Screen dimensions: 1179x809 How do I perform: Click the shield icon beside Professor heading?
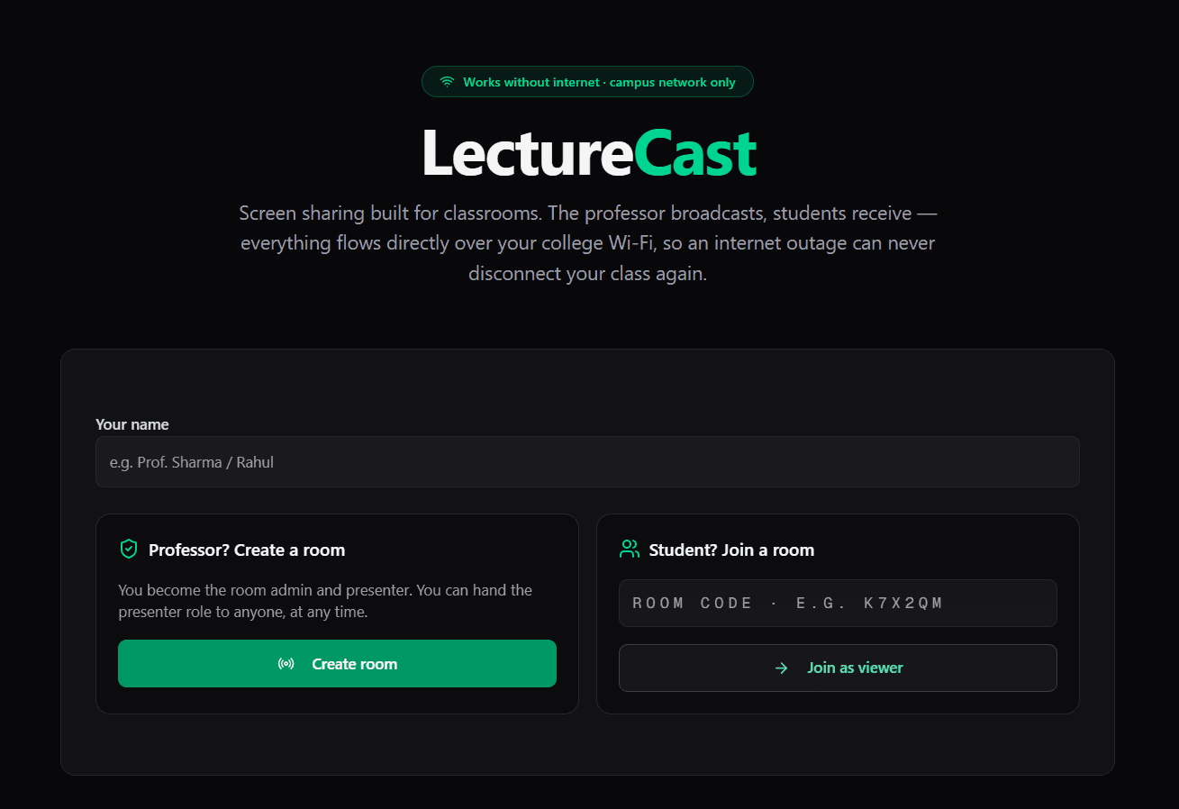(129, 550)
